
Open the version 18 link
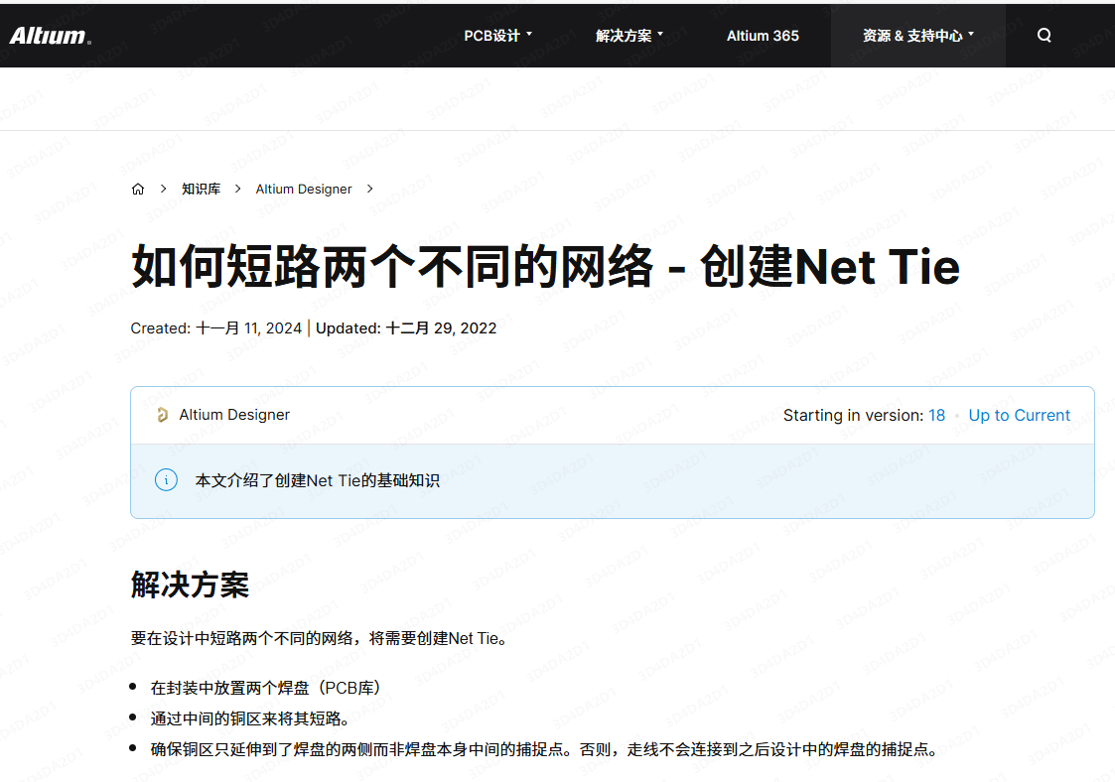pos(936,415)
